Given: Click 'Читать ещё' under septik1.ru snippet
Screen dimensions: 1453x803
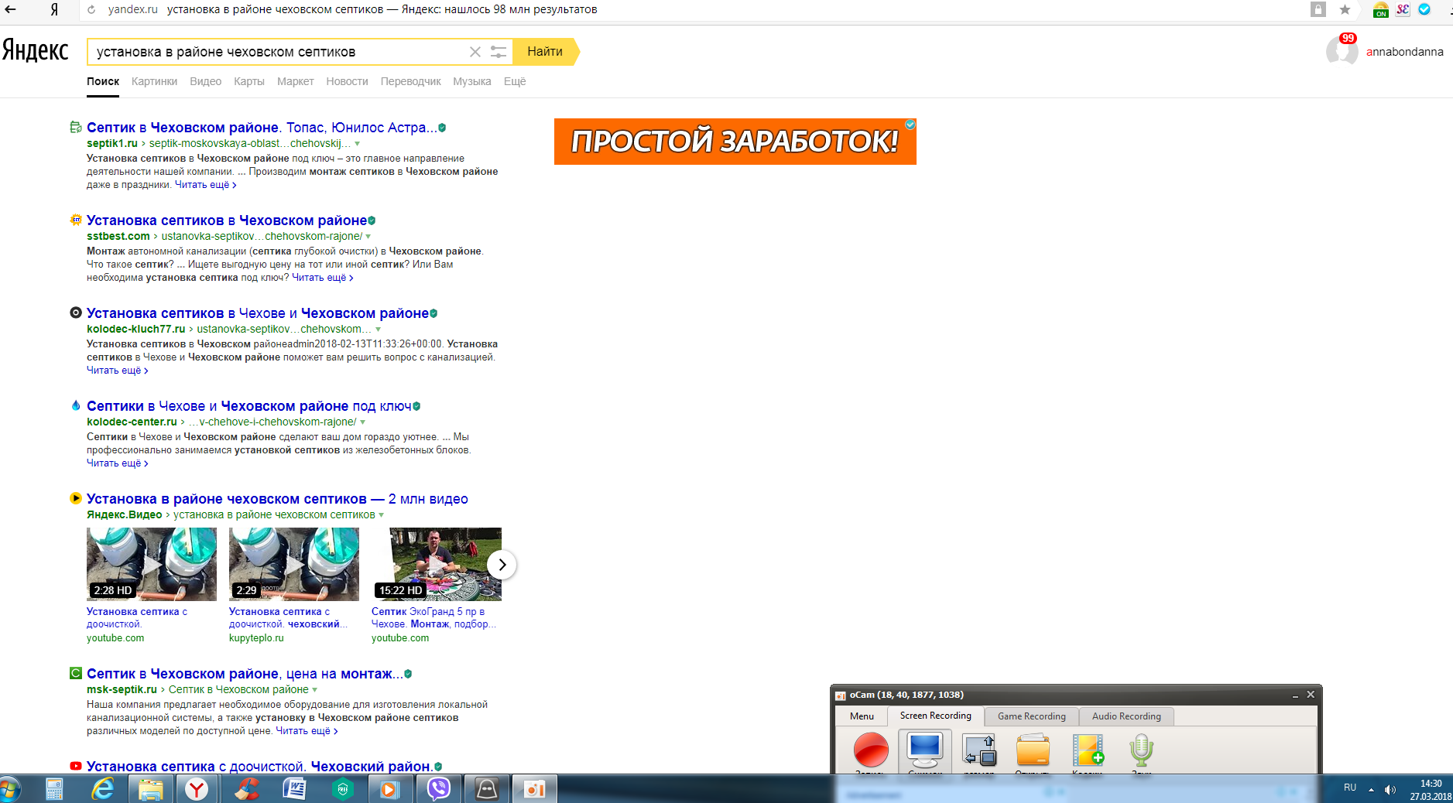Looking at the screenshot, I should pyautogui.click(x=205, y=185).
